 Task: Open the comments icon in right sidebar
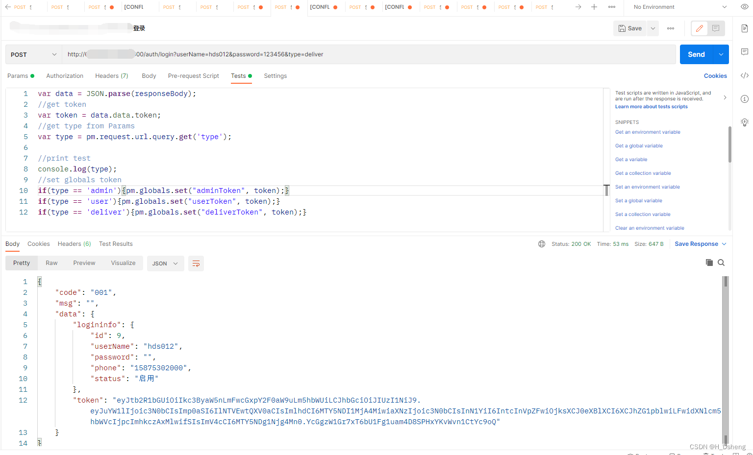click(x=745, y=52)
